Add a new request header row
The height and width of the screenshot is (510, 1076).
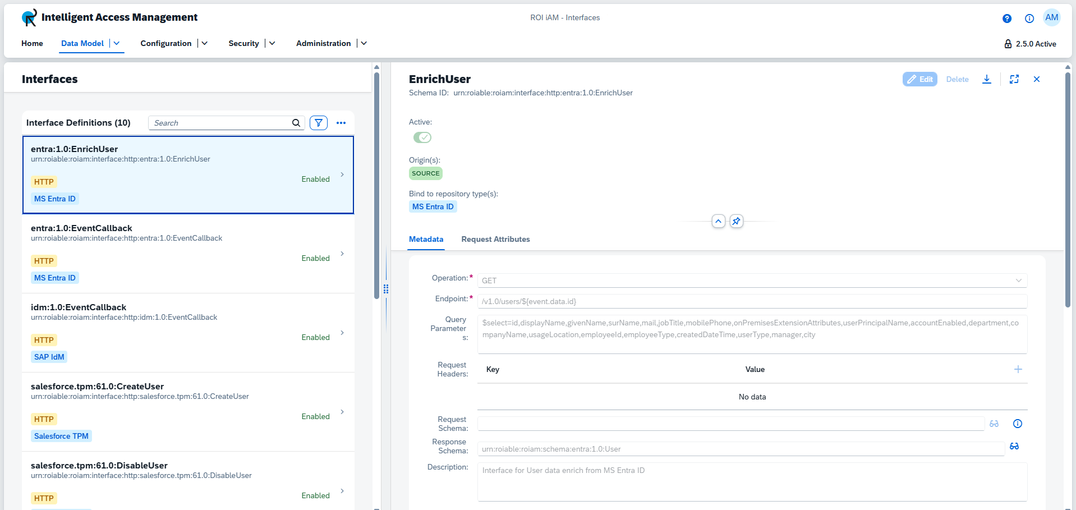(x=1018, y=369)
